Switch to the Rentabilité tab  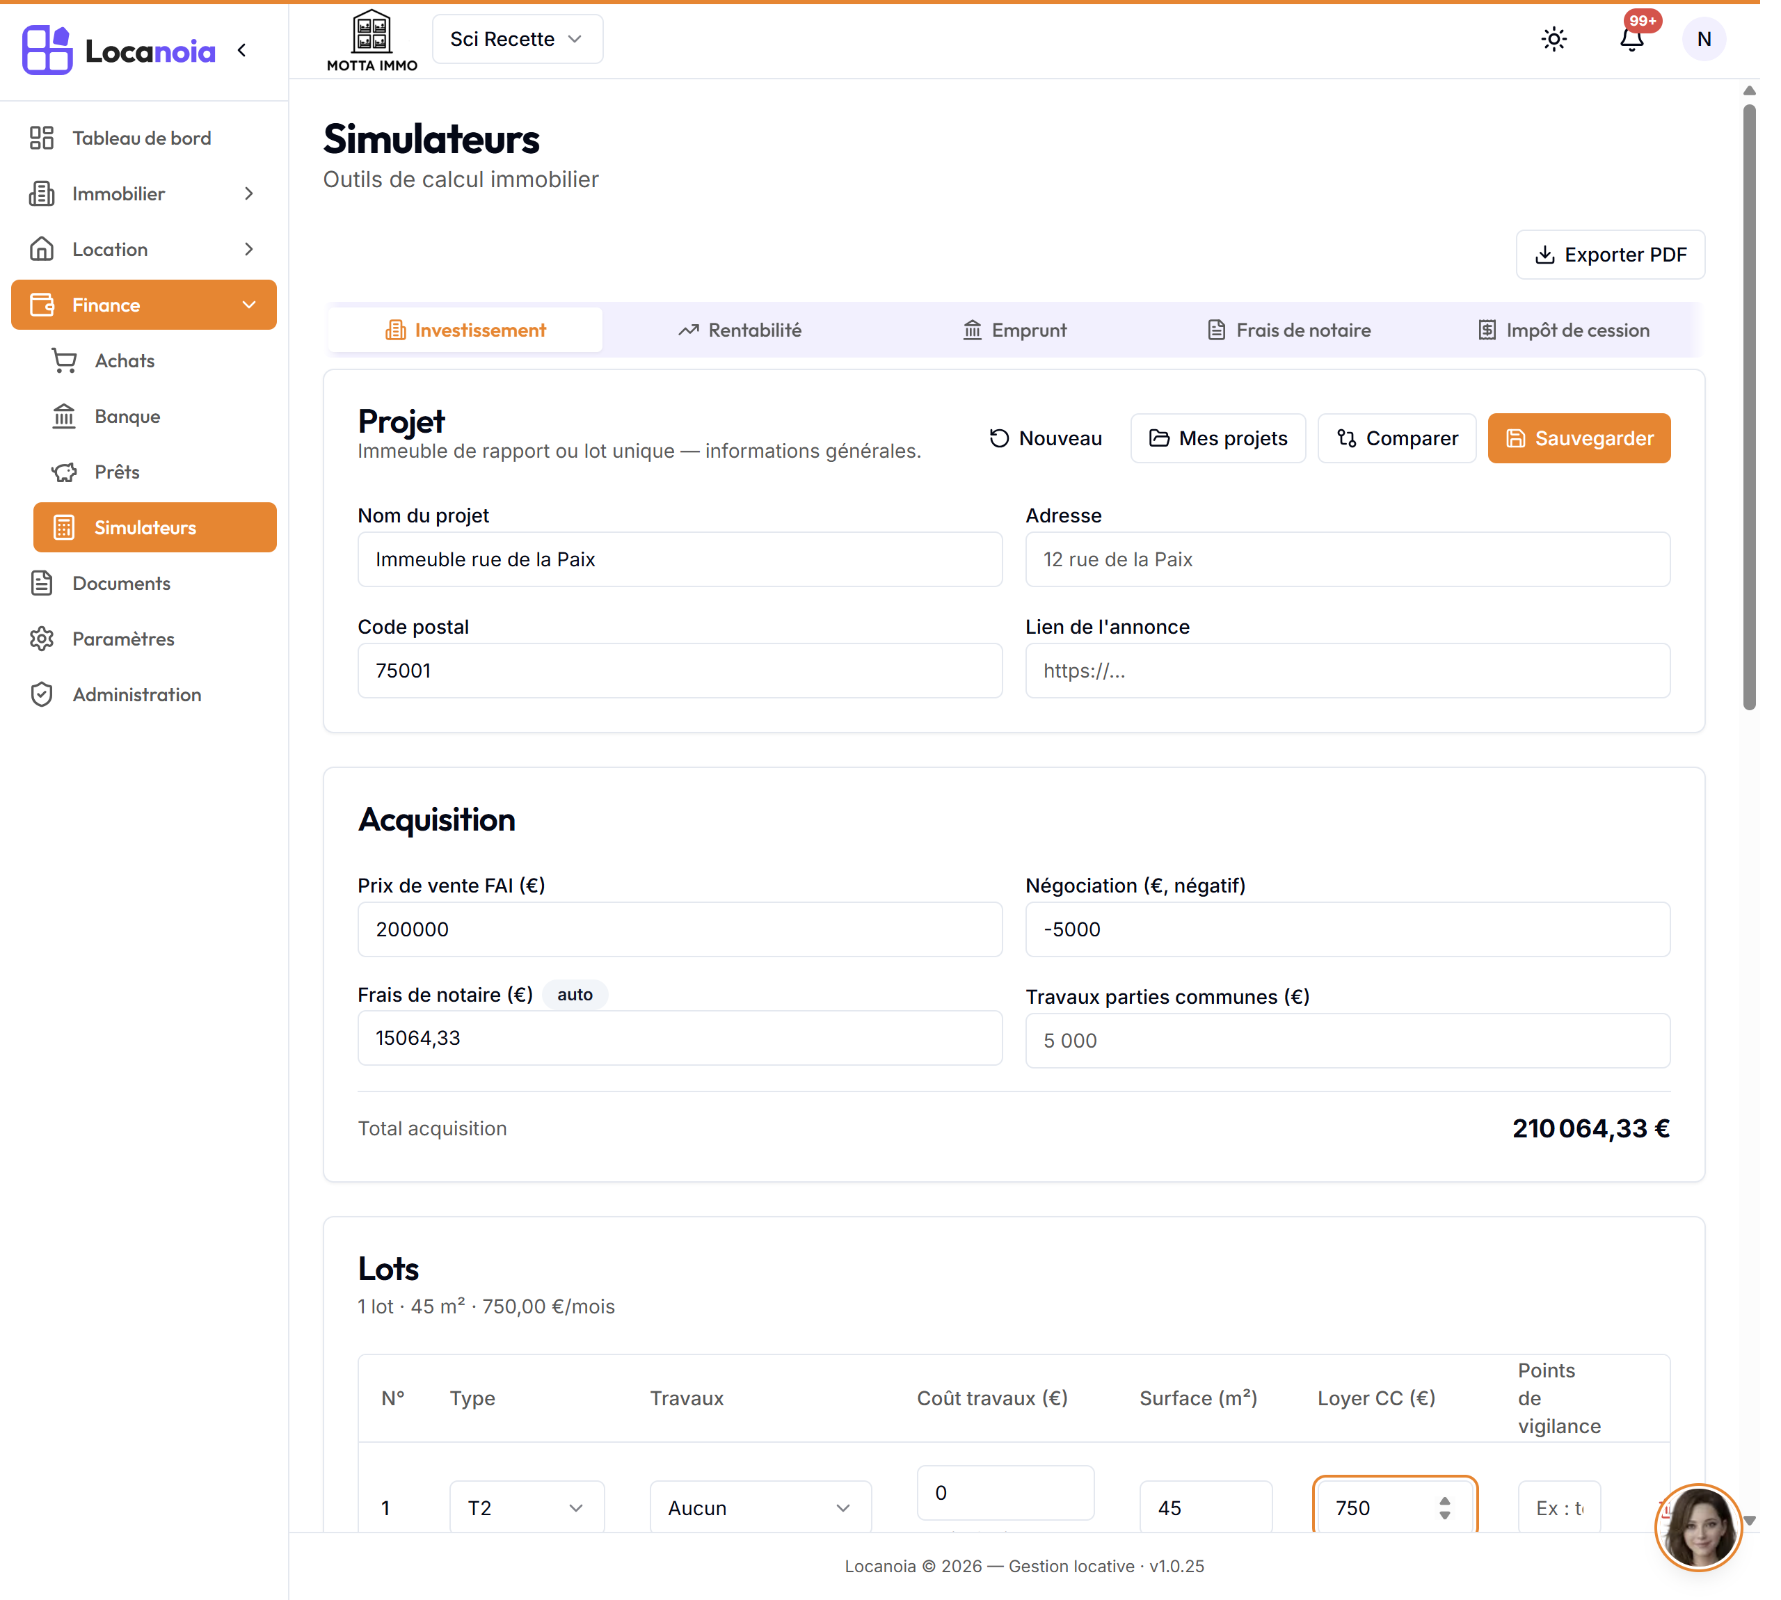click(740, 330)
